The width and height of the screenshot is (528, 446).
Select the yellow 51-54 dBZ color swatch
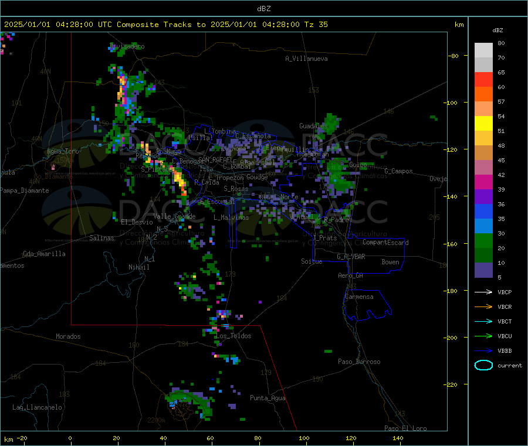(483, 124)
